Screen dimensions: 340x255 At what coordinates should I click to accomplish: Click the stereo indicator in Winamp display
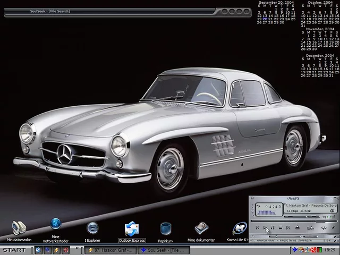tap(332, 211)
